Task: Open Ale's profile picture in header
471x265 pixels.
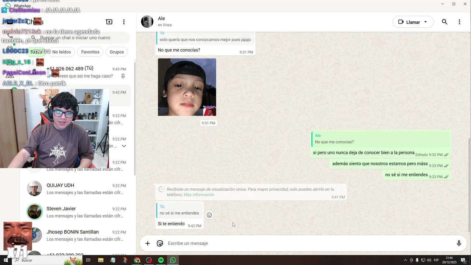Action: [x=147, y=22]
